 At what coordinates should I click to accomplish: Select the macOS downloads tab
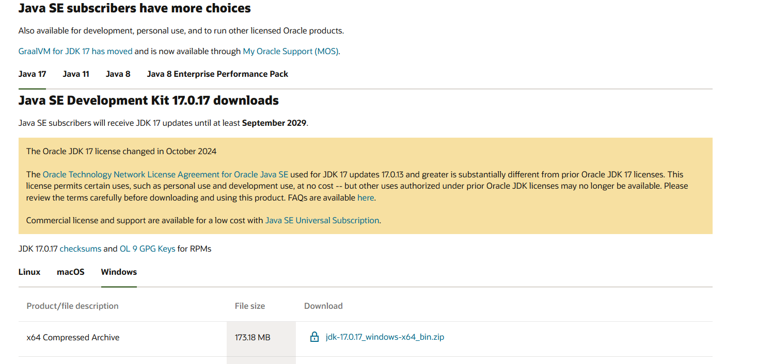[70, 272]
